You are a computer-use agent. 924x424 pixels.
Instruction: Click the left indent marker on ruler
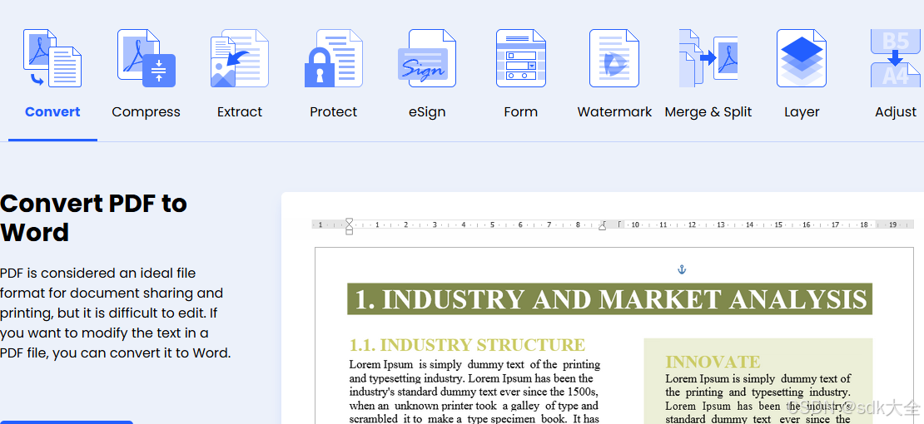pos(349,226)
